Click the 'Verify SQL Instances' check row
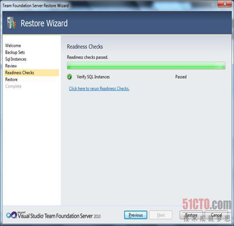The image size is (234, 226). [127, 77]
